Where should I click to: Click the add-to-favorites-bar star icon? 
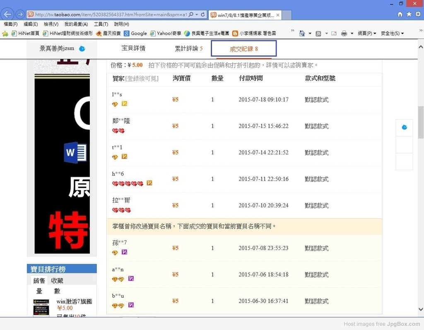click(5, 33)
